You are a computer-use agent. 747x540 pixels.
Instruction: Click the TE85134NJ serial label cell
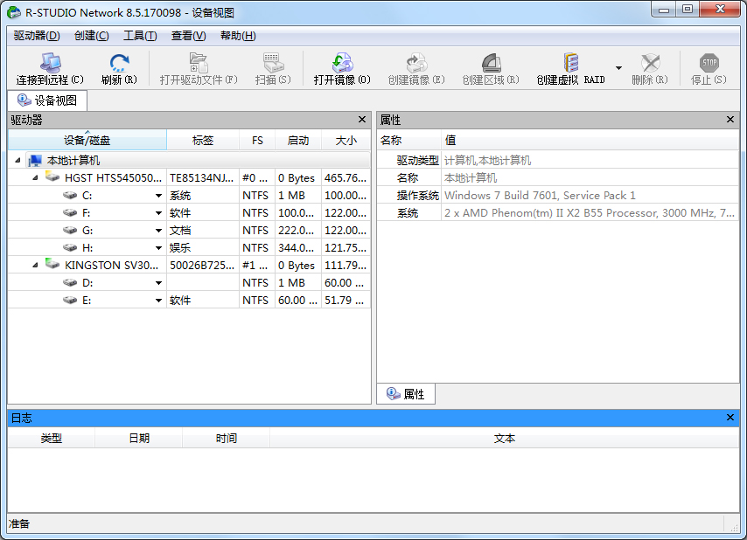pyautogui.click(x=202, y=178)
